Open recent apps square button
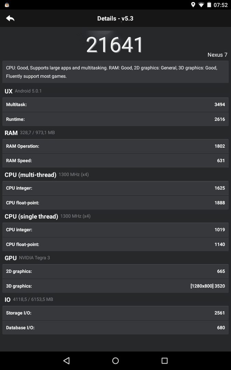Viewport: 231px width, 370px height. [165, 360]
